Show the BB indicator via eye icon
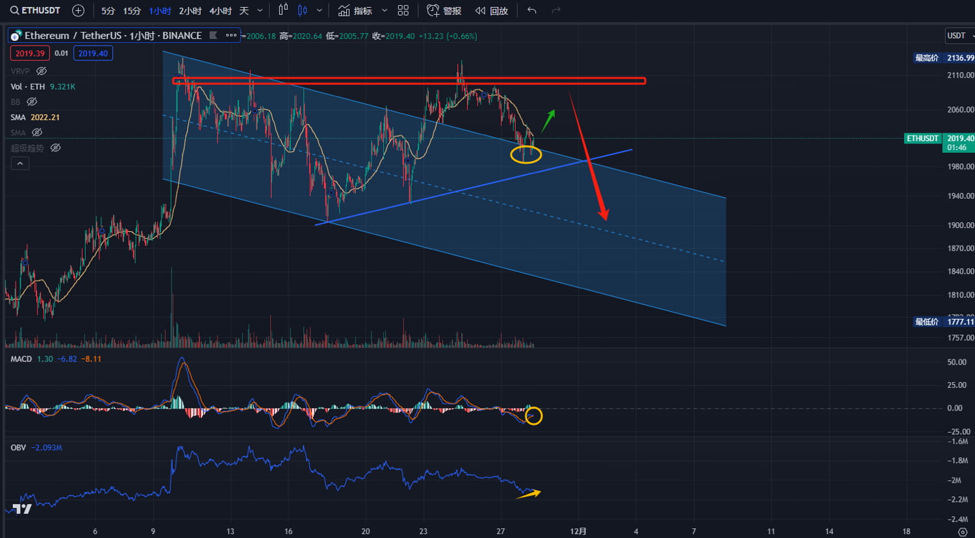This screenshot has height=538, width=975. tap(32, 102)
